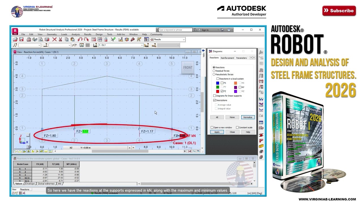Uncheck the FZ reaction checkbox
This screenshot has height=204, width=362.
(x=222, y=91)
